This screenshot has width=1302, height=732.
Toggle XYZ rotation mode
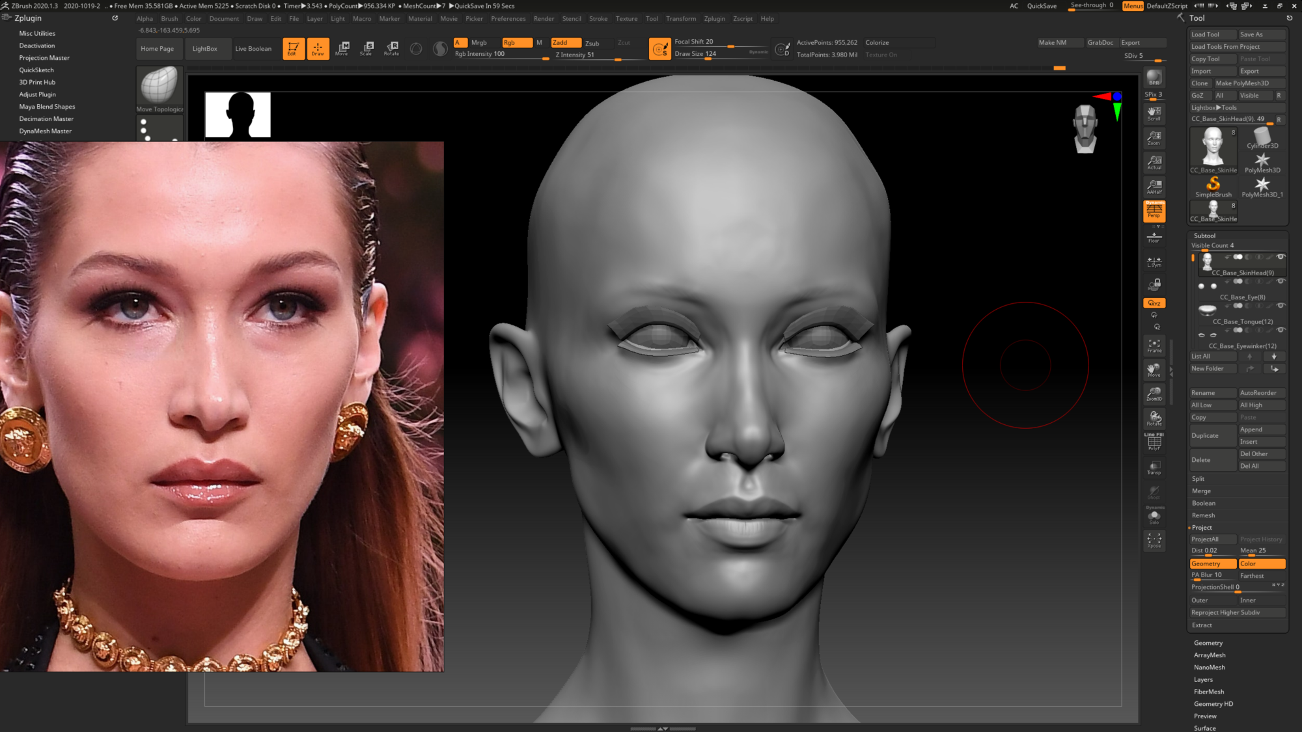[1154, 303]
